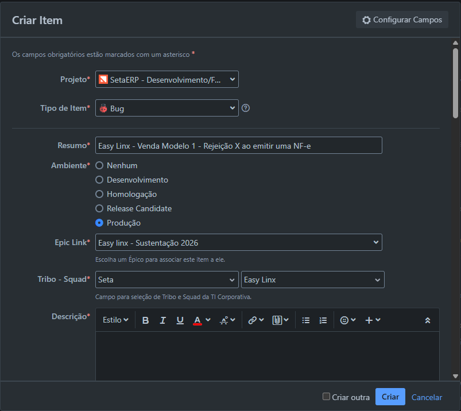
Task: Open the emoji picker in editor
Action: (x=344, y=320)
